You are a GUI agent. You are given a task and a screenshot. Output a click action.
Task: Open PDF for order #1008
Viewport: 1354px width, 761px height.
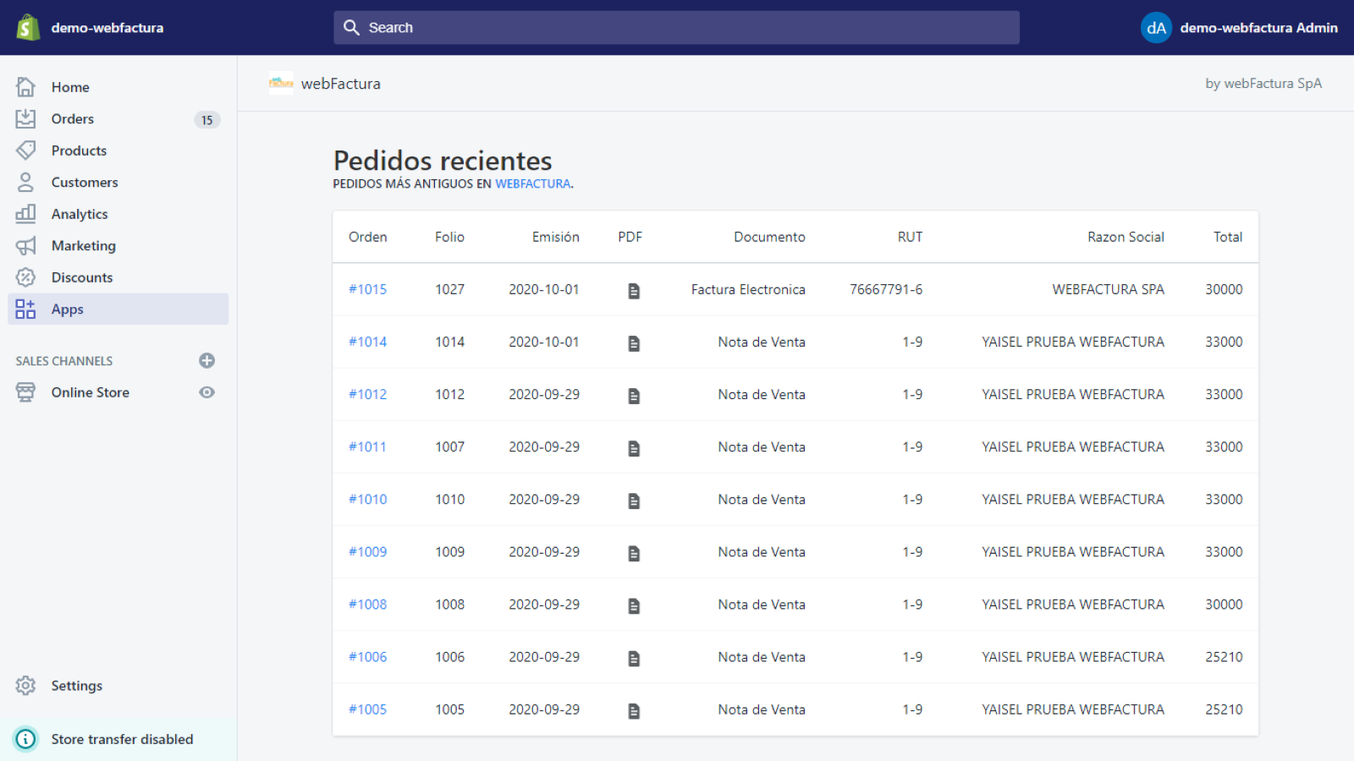tap(634, 605)
